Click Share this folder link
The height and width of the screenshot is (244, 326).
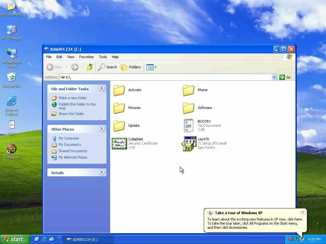point(71,114)
